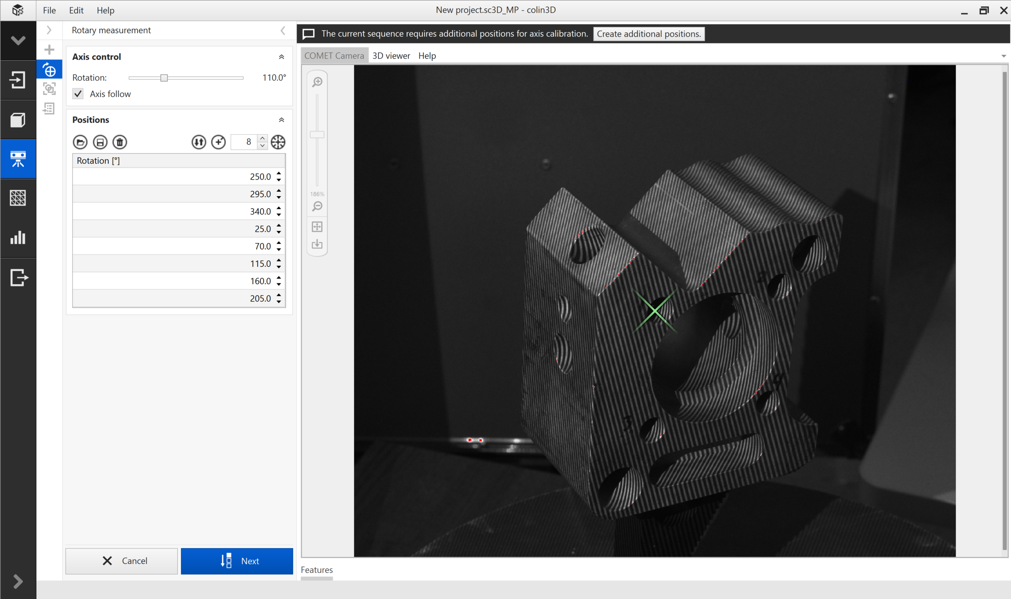1011x599 pixels.
Task: Toggle the Axis follow checkbox
Action: pyautogui.click(x=78, y=94)
